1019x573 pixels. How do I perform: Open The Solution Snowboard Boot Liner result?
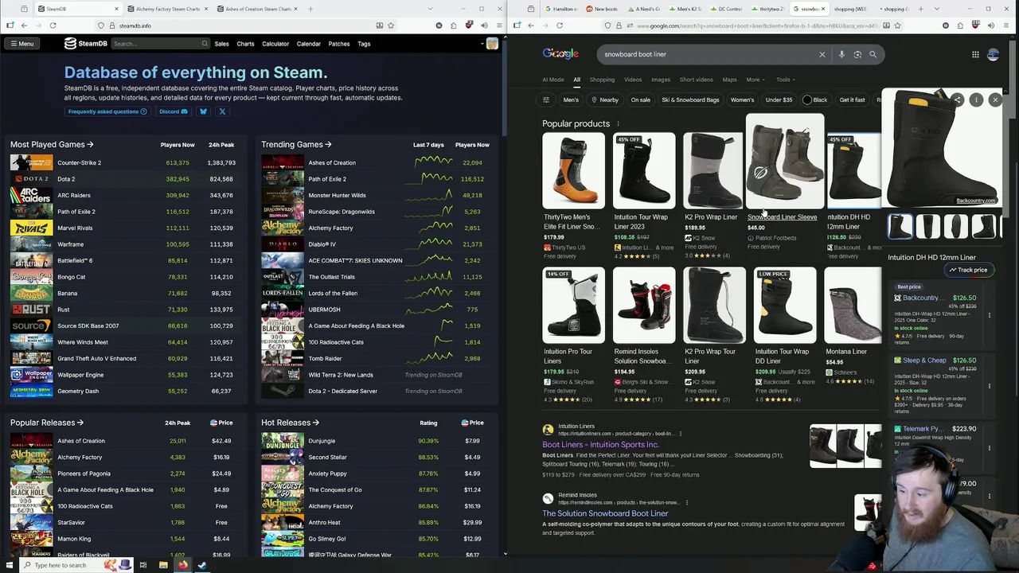[x=605, y=513]
